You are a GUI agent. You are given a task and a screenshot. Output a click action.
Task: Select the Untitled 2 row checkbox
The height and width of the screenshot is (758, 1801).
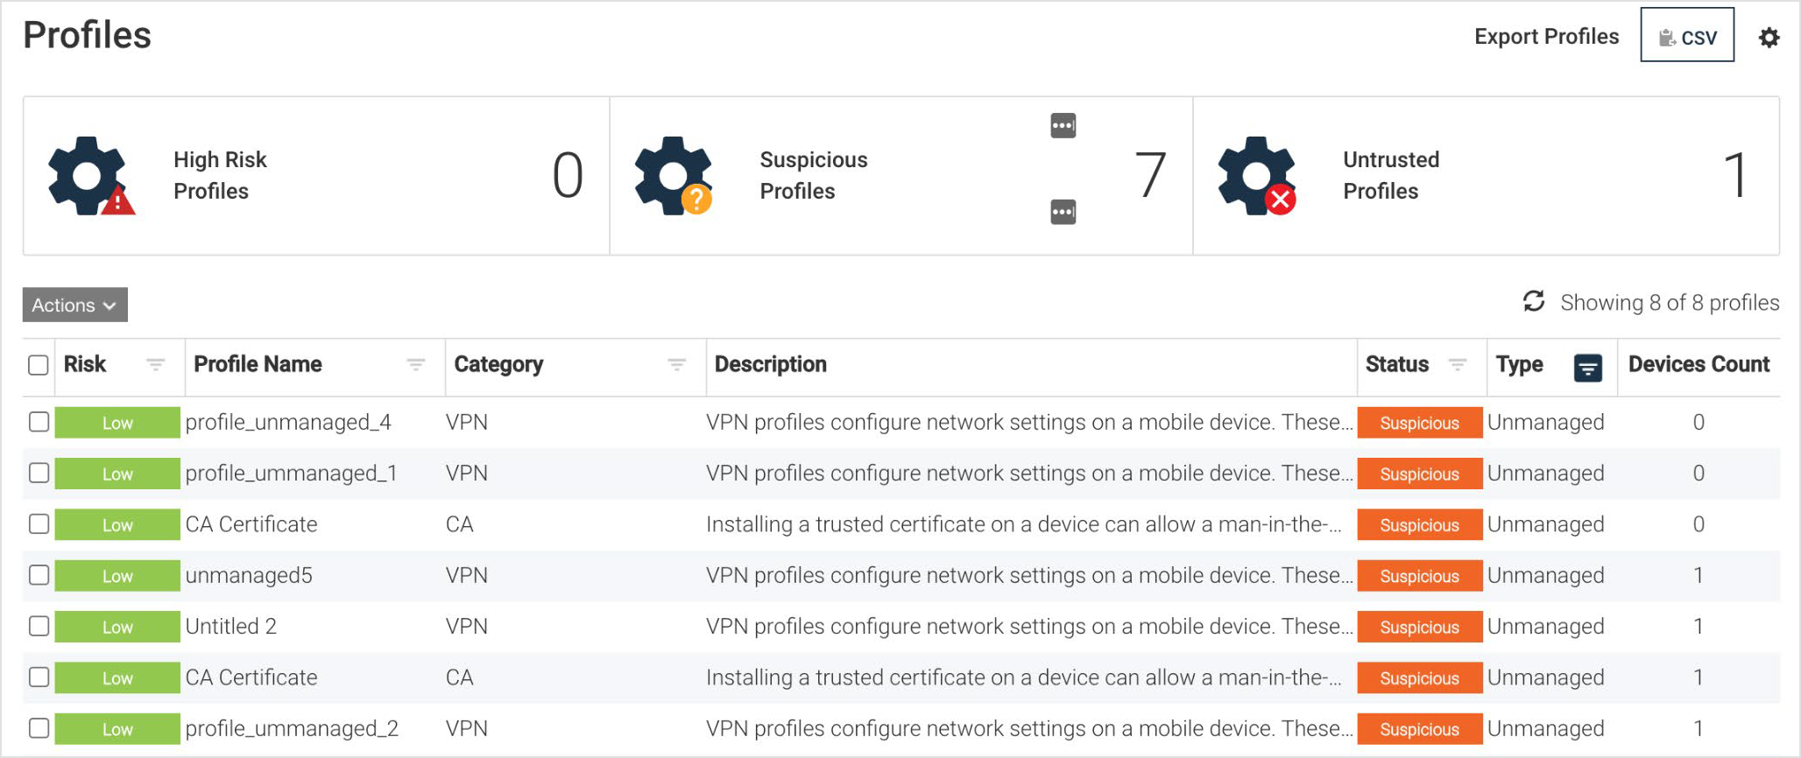[39, 626]
